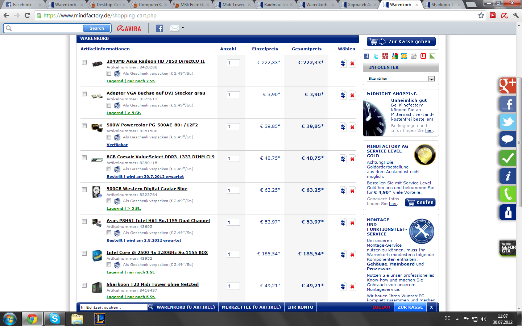Select checkbox for Asus P8H61 row
Image resolution: width=522 pixels, height=326 pixels.
tap(84, 221)
